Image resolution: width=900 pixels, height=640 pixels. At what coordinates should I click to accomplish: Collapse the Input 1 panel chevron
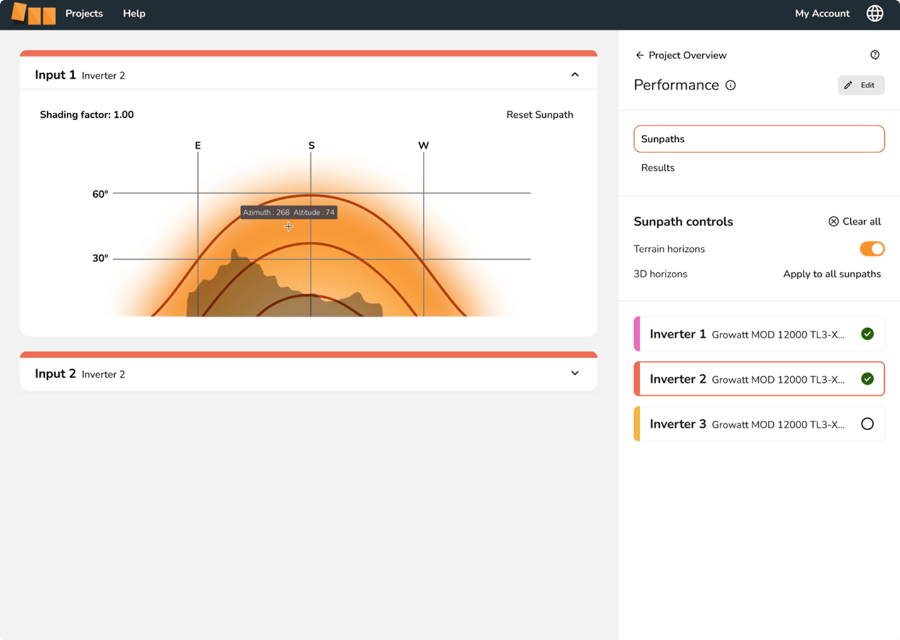(x=575, y=74)
